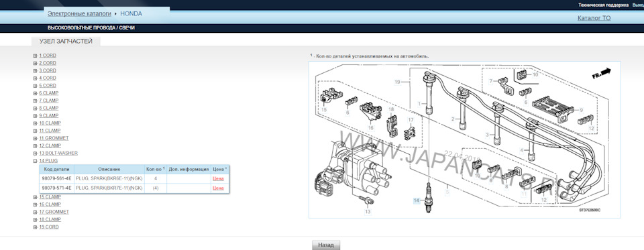The width and height of the screenshot is (644, 250).
Task: Open the 3 CORD part link
Action: tap(48, 70)
